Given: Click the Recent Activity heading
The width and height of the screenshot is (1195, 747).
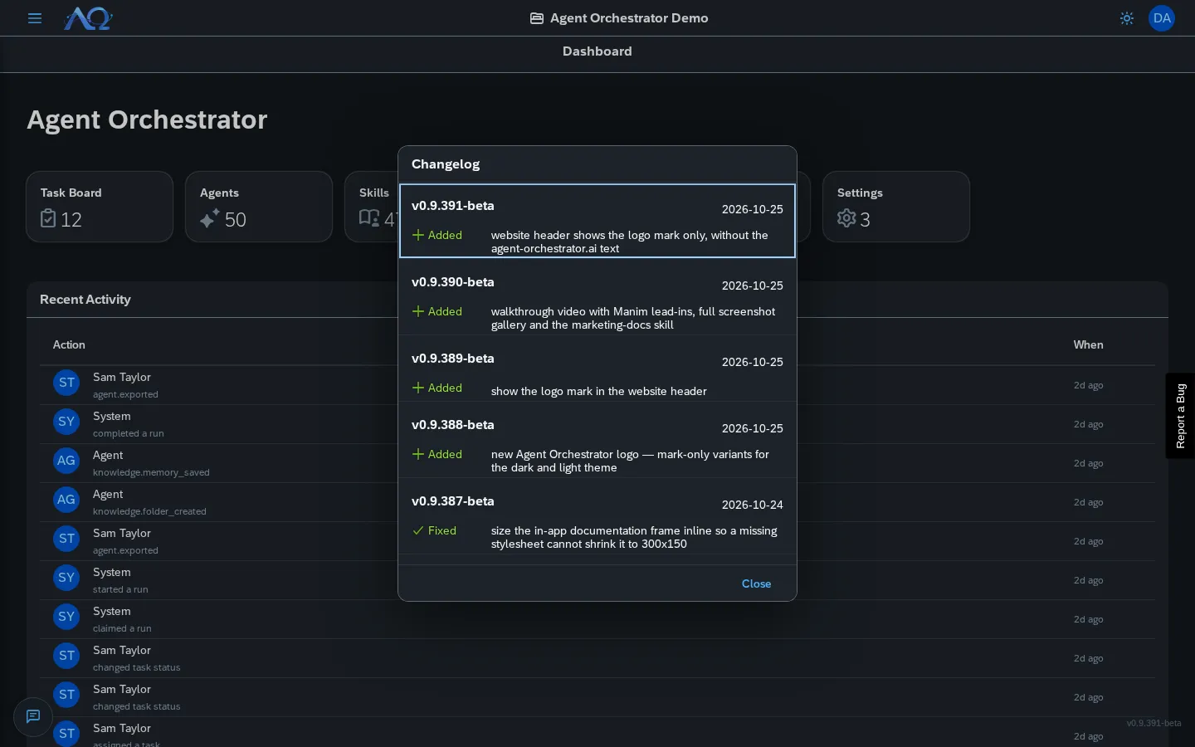Looking at the screenshot, I should (85, 300).
